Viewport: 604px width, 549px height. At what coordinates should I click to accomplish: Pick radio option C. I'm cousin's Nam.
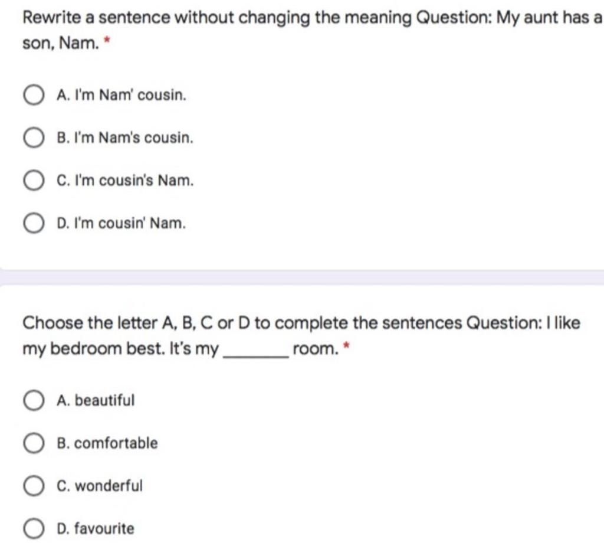pyautogui.click(x=34, y=181)
